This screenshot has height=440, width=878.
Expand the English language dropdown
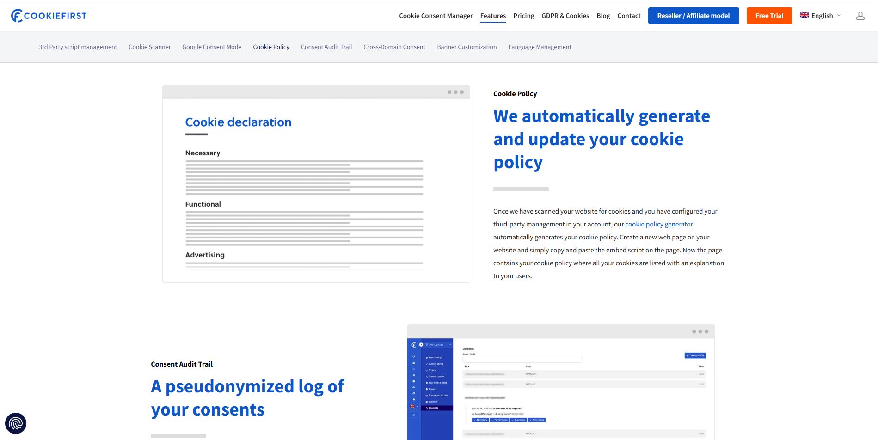click(825, 16)
